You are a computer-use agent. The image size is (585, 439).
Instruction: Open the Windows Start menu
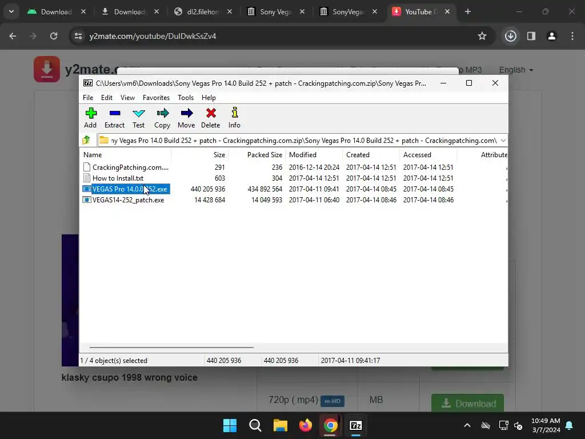point(230,425)
